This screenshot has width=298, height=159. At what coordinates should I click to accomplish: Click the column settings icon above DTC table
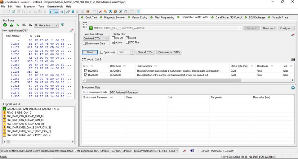tap(293, 60)
